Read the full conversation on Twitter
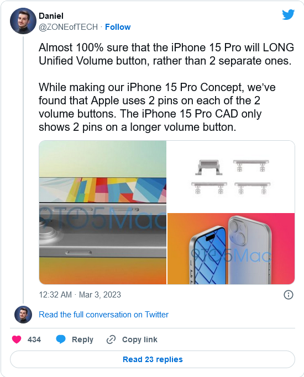Screen dimensions: 304x377 [103, 315]
